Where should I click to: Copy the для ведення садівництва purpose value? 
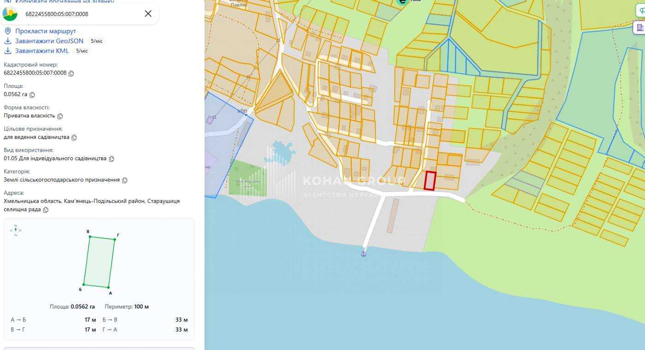(x=74, y=138)
